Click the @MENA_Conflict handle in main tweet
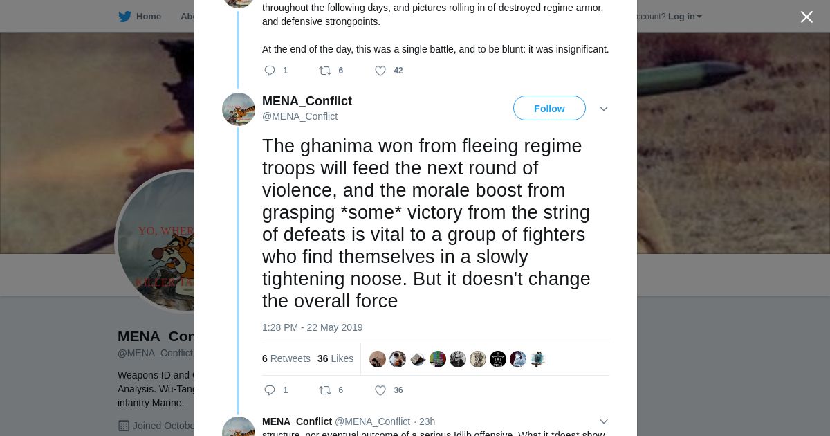Screen dimensions: 830x436 pyautogui.click(x=299, y=116)
